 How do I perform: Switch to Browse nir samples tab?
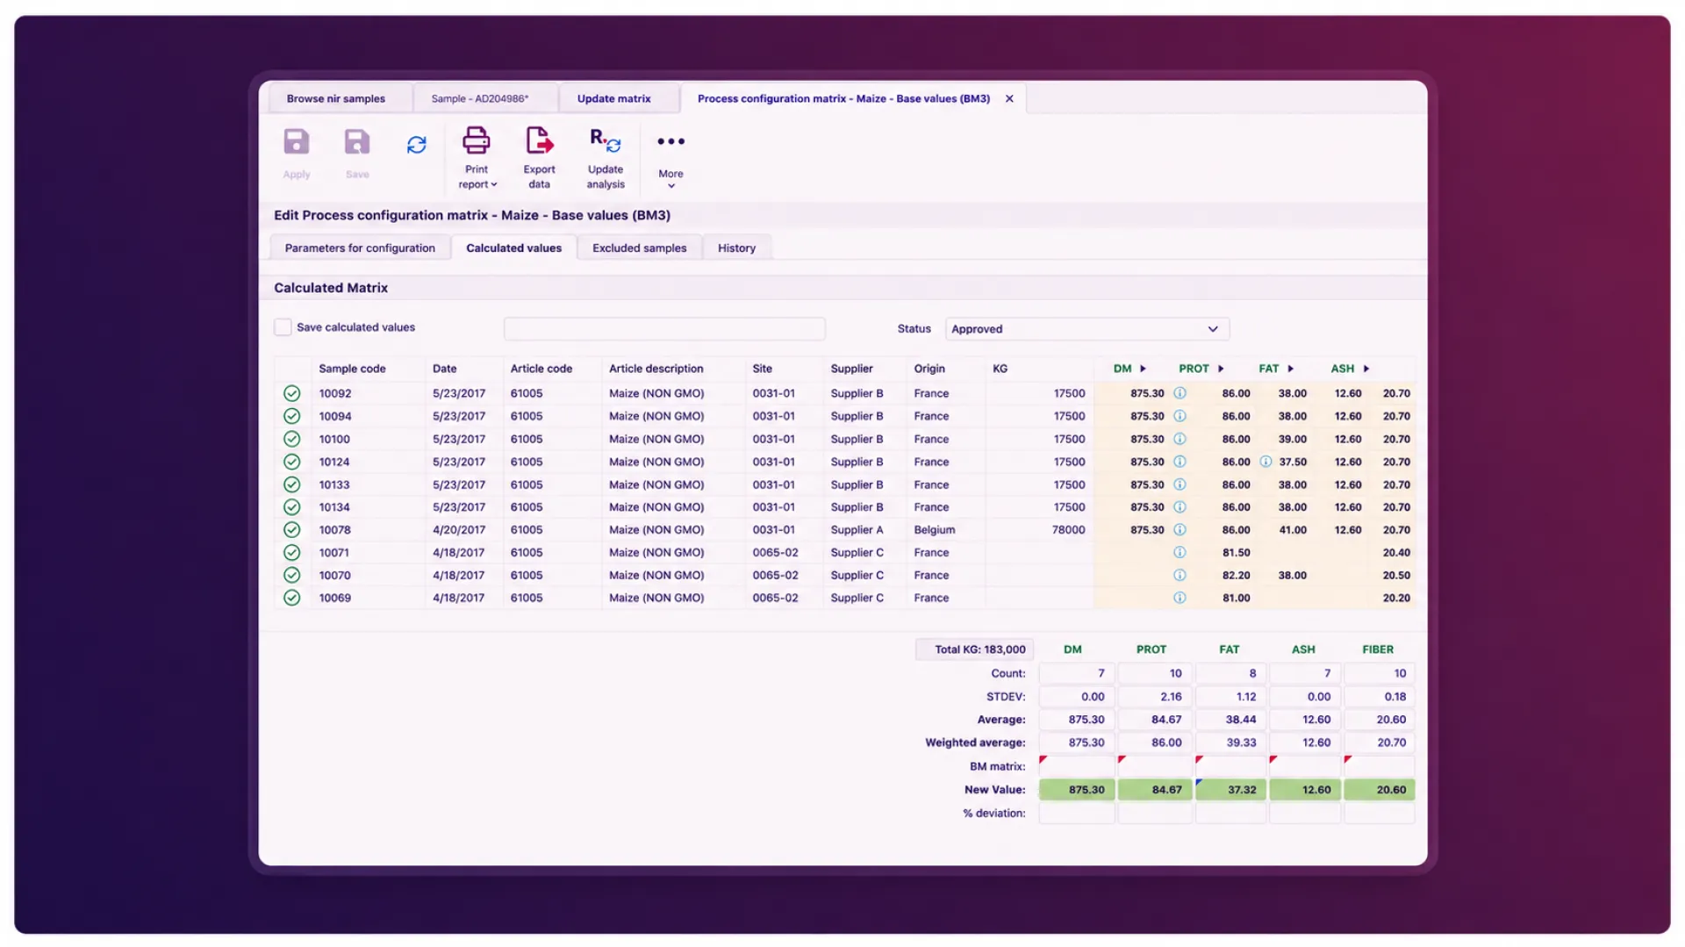[x=335, y=99]
